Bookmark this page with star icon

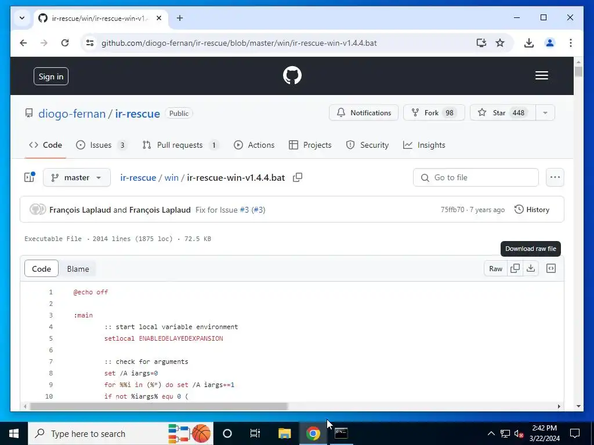[500, 43]
